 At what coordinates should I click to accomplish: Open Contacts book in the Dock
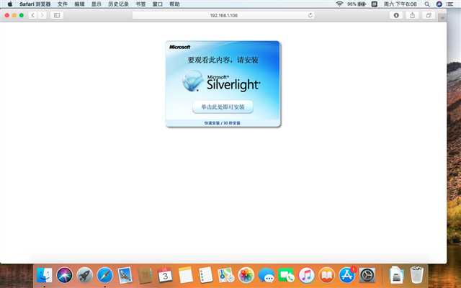146,276
